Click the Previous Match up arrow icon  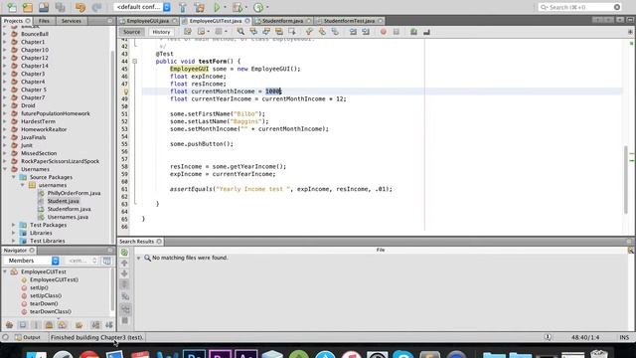124,263
